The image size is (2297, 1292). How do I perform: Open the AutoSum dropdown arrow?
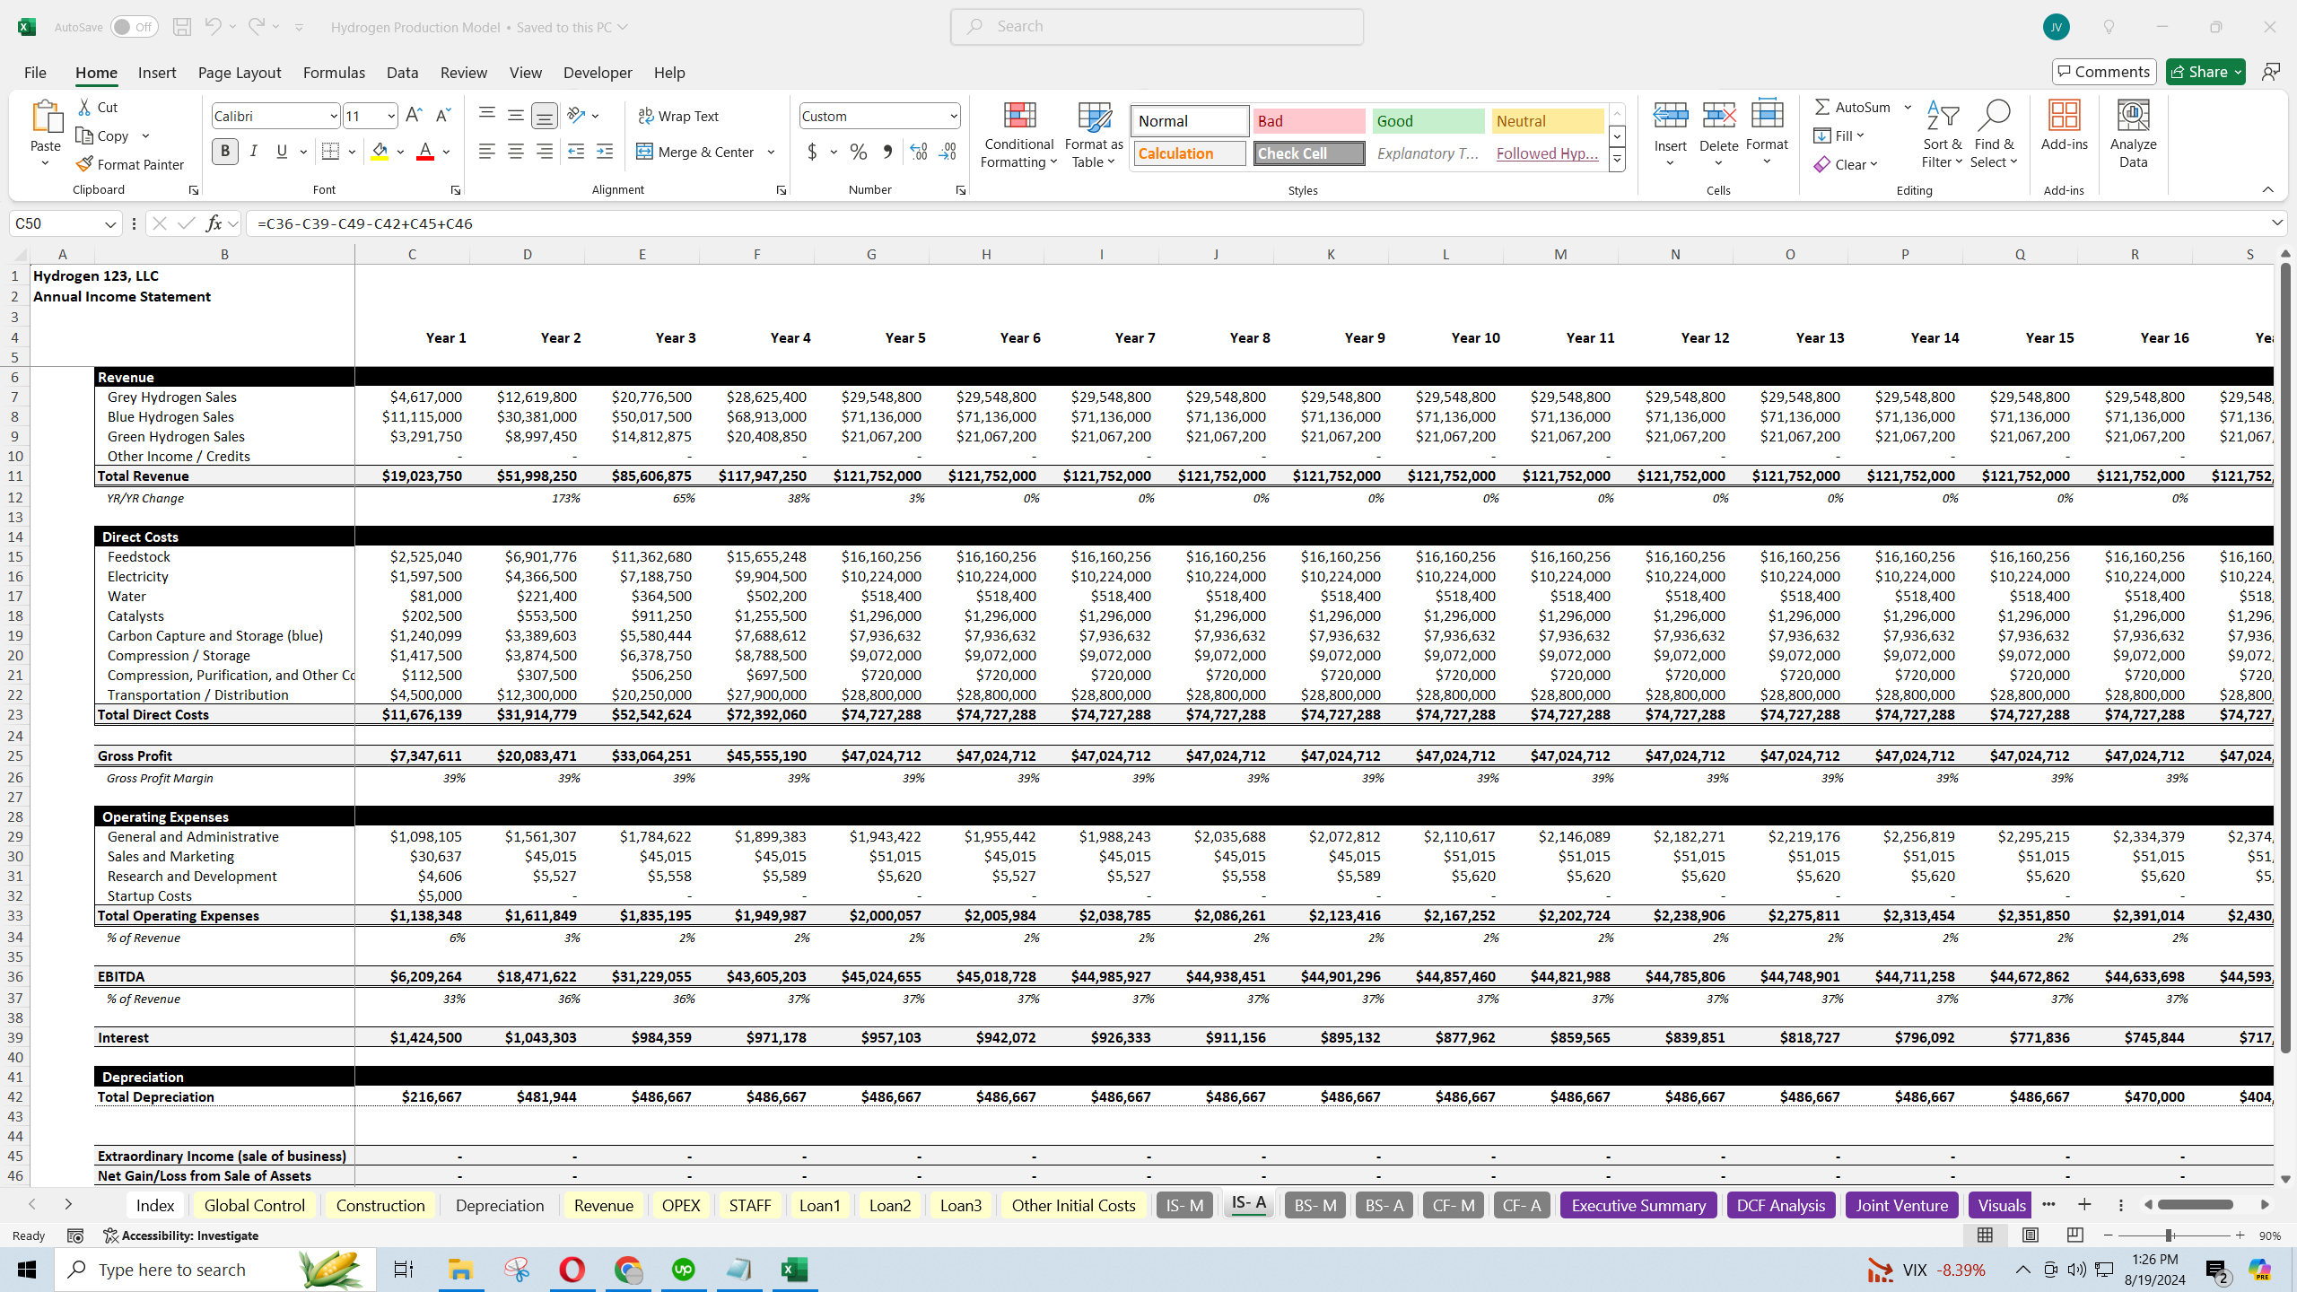click(x=1908, y=107)
